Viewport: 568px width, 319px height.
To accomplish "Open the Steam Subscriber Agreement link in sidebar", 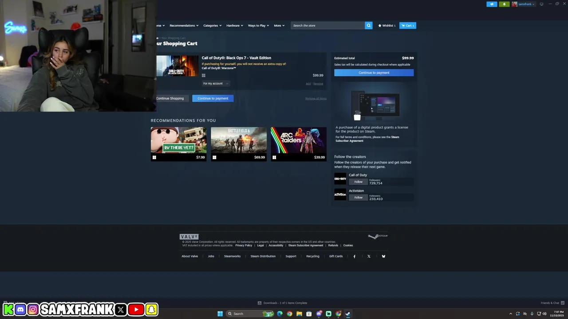I will pos(367,139).
